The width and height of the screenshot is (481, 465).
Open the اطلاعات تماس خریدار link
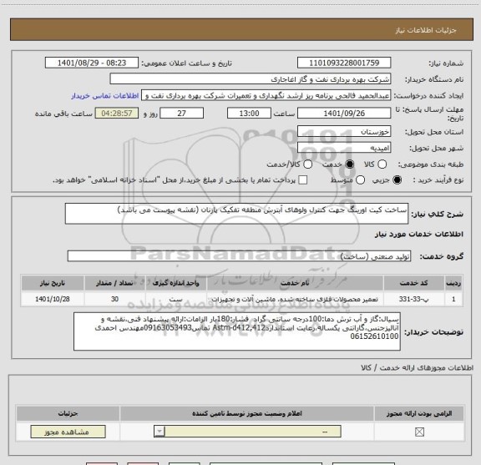coord(105,96)
